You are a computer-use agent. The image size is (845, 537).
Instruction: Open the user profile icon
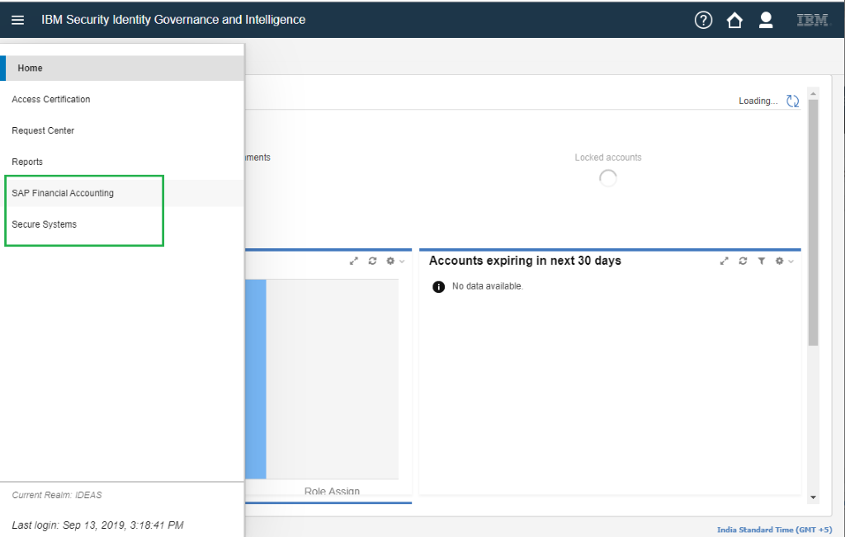[766, 20]
